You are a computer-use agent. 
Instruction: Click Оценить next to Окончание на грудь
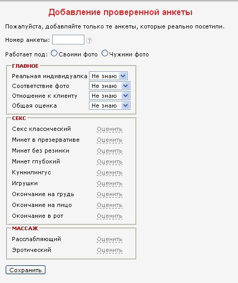click(110, 194)
